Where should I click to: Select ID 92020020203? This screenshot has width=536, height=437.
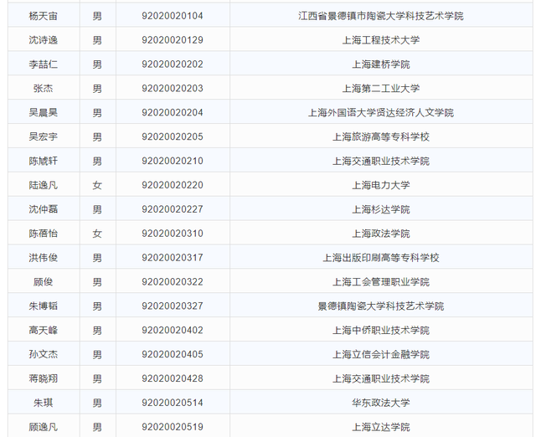(173, 89)
